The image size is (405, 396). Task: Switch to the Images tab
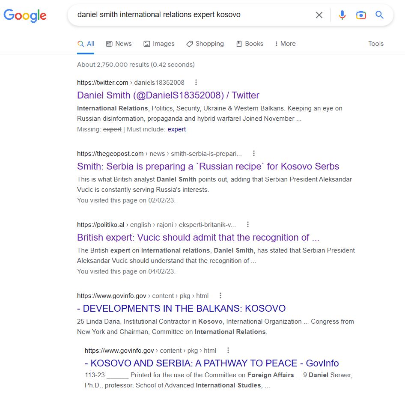159,44
